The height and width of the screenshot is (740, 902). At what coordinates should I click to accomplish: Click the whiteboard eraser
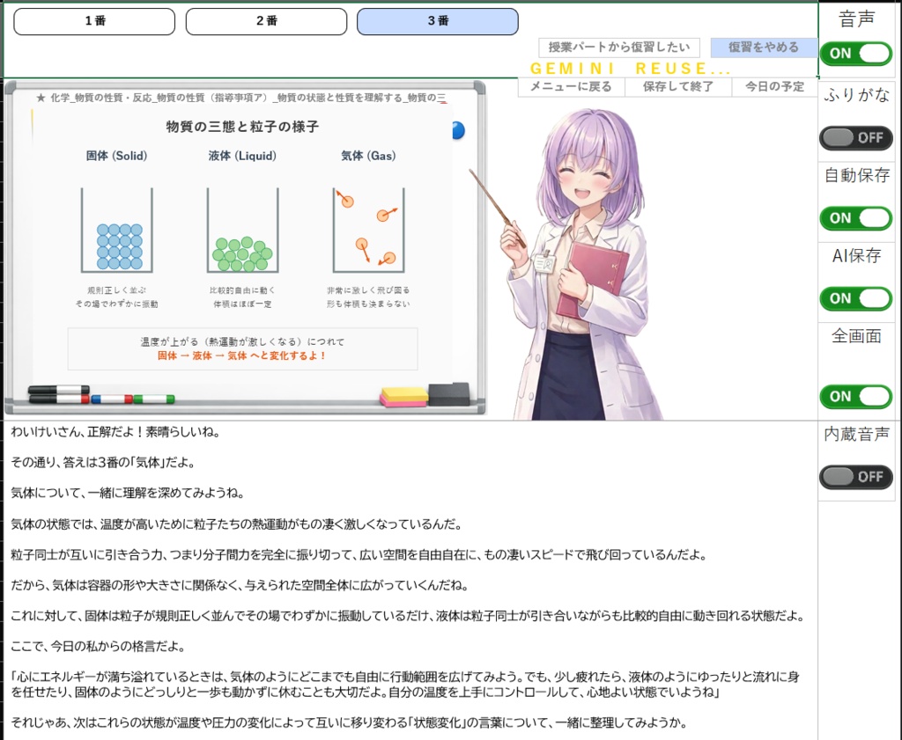448,394
